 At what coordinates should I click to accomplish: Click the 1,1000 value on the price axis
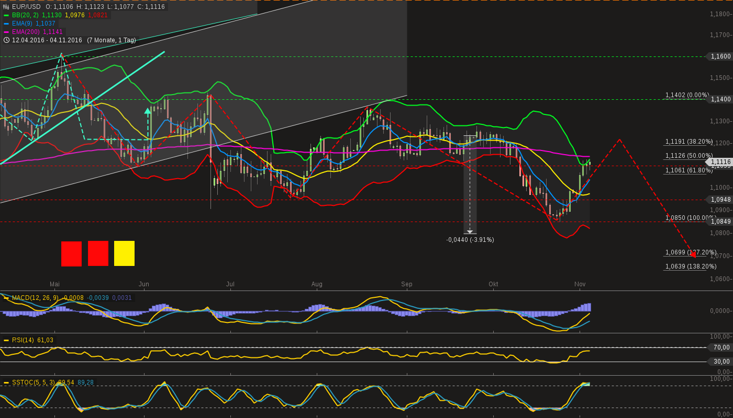721,188
